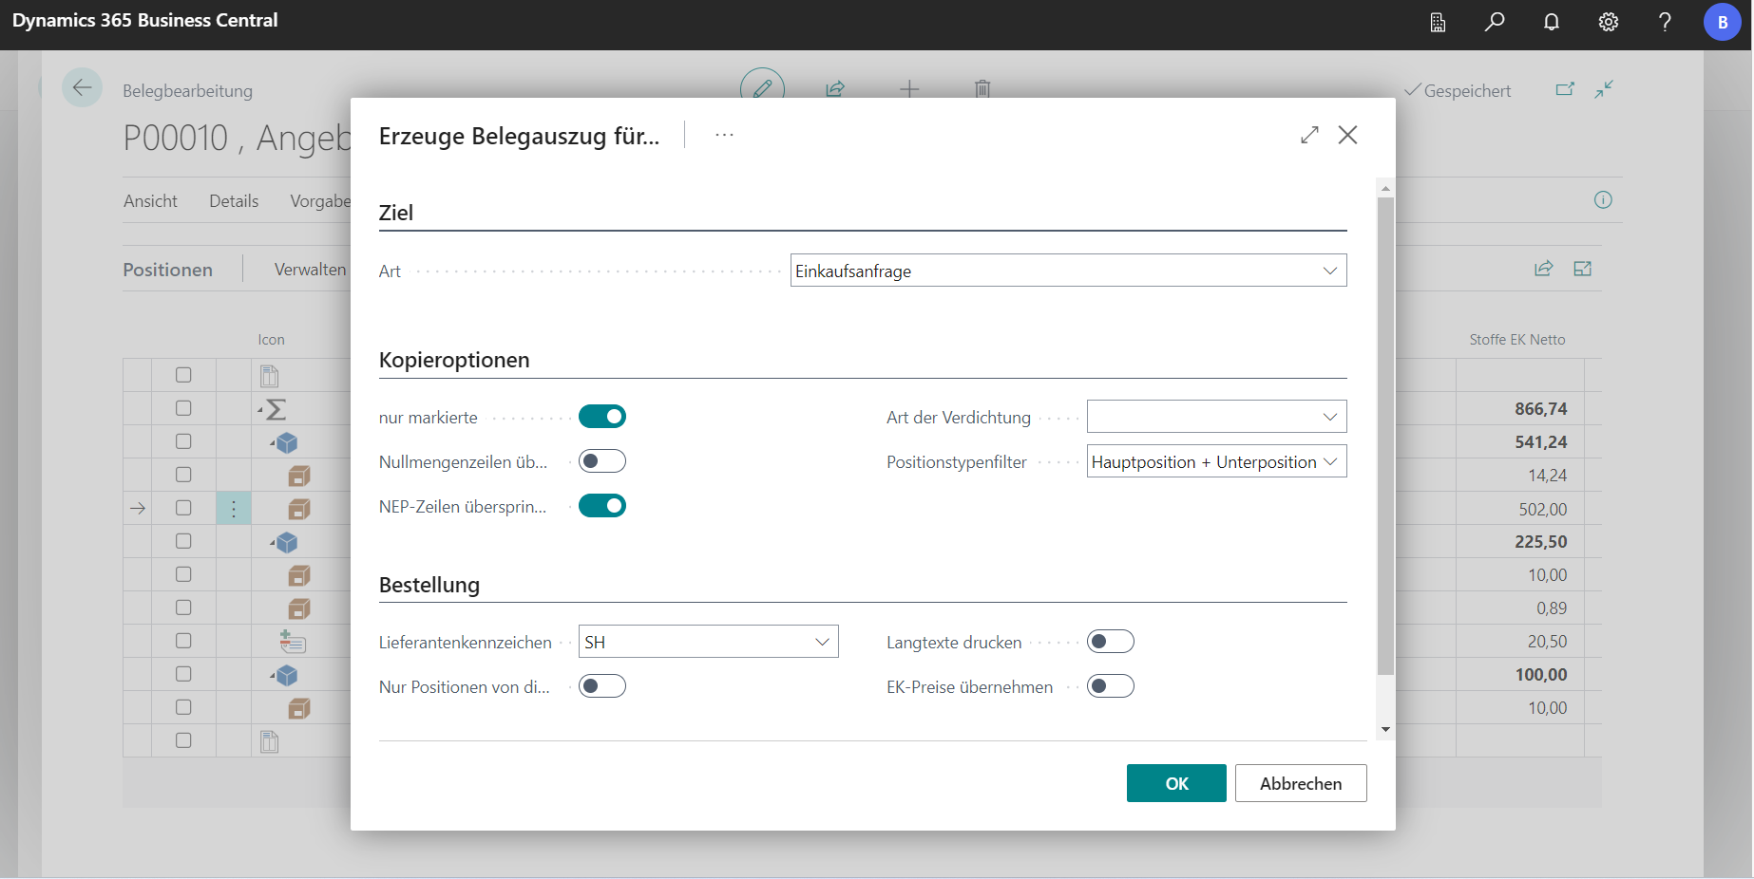
Task: Toggle 'Langtexte drucken' switch on
Action: point(1110,642)
